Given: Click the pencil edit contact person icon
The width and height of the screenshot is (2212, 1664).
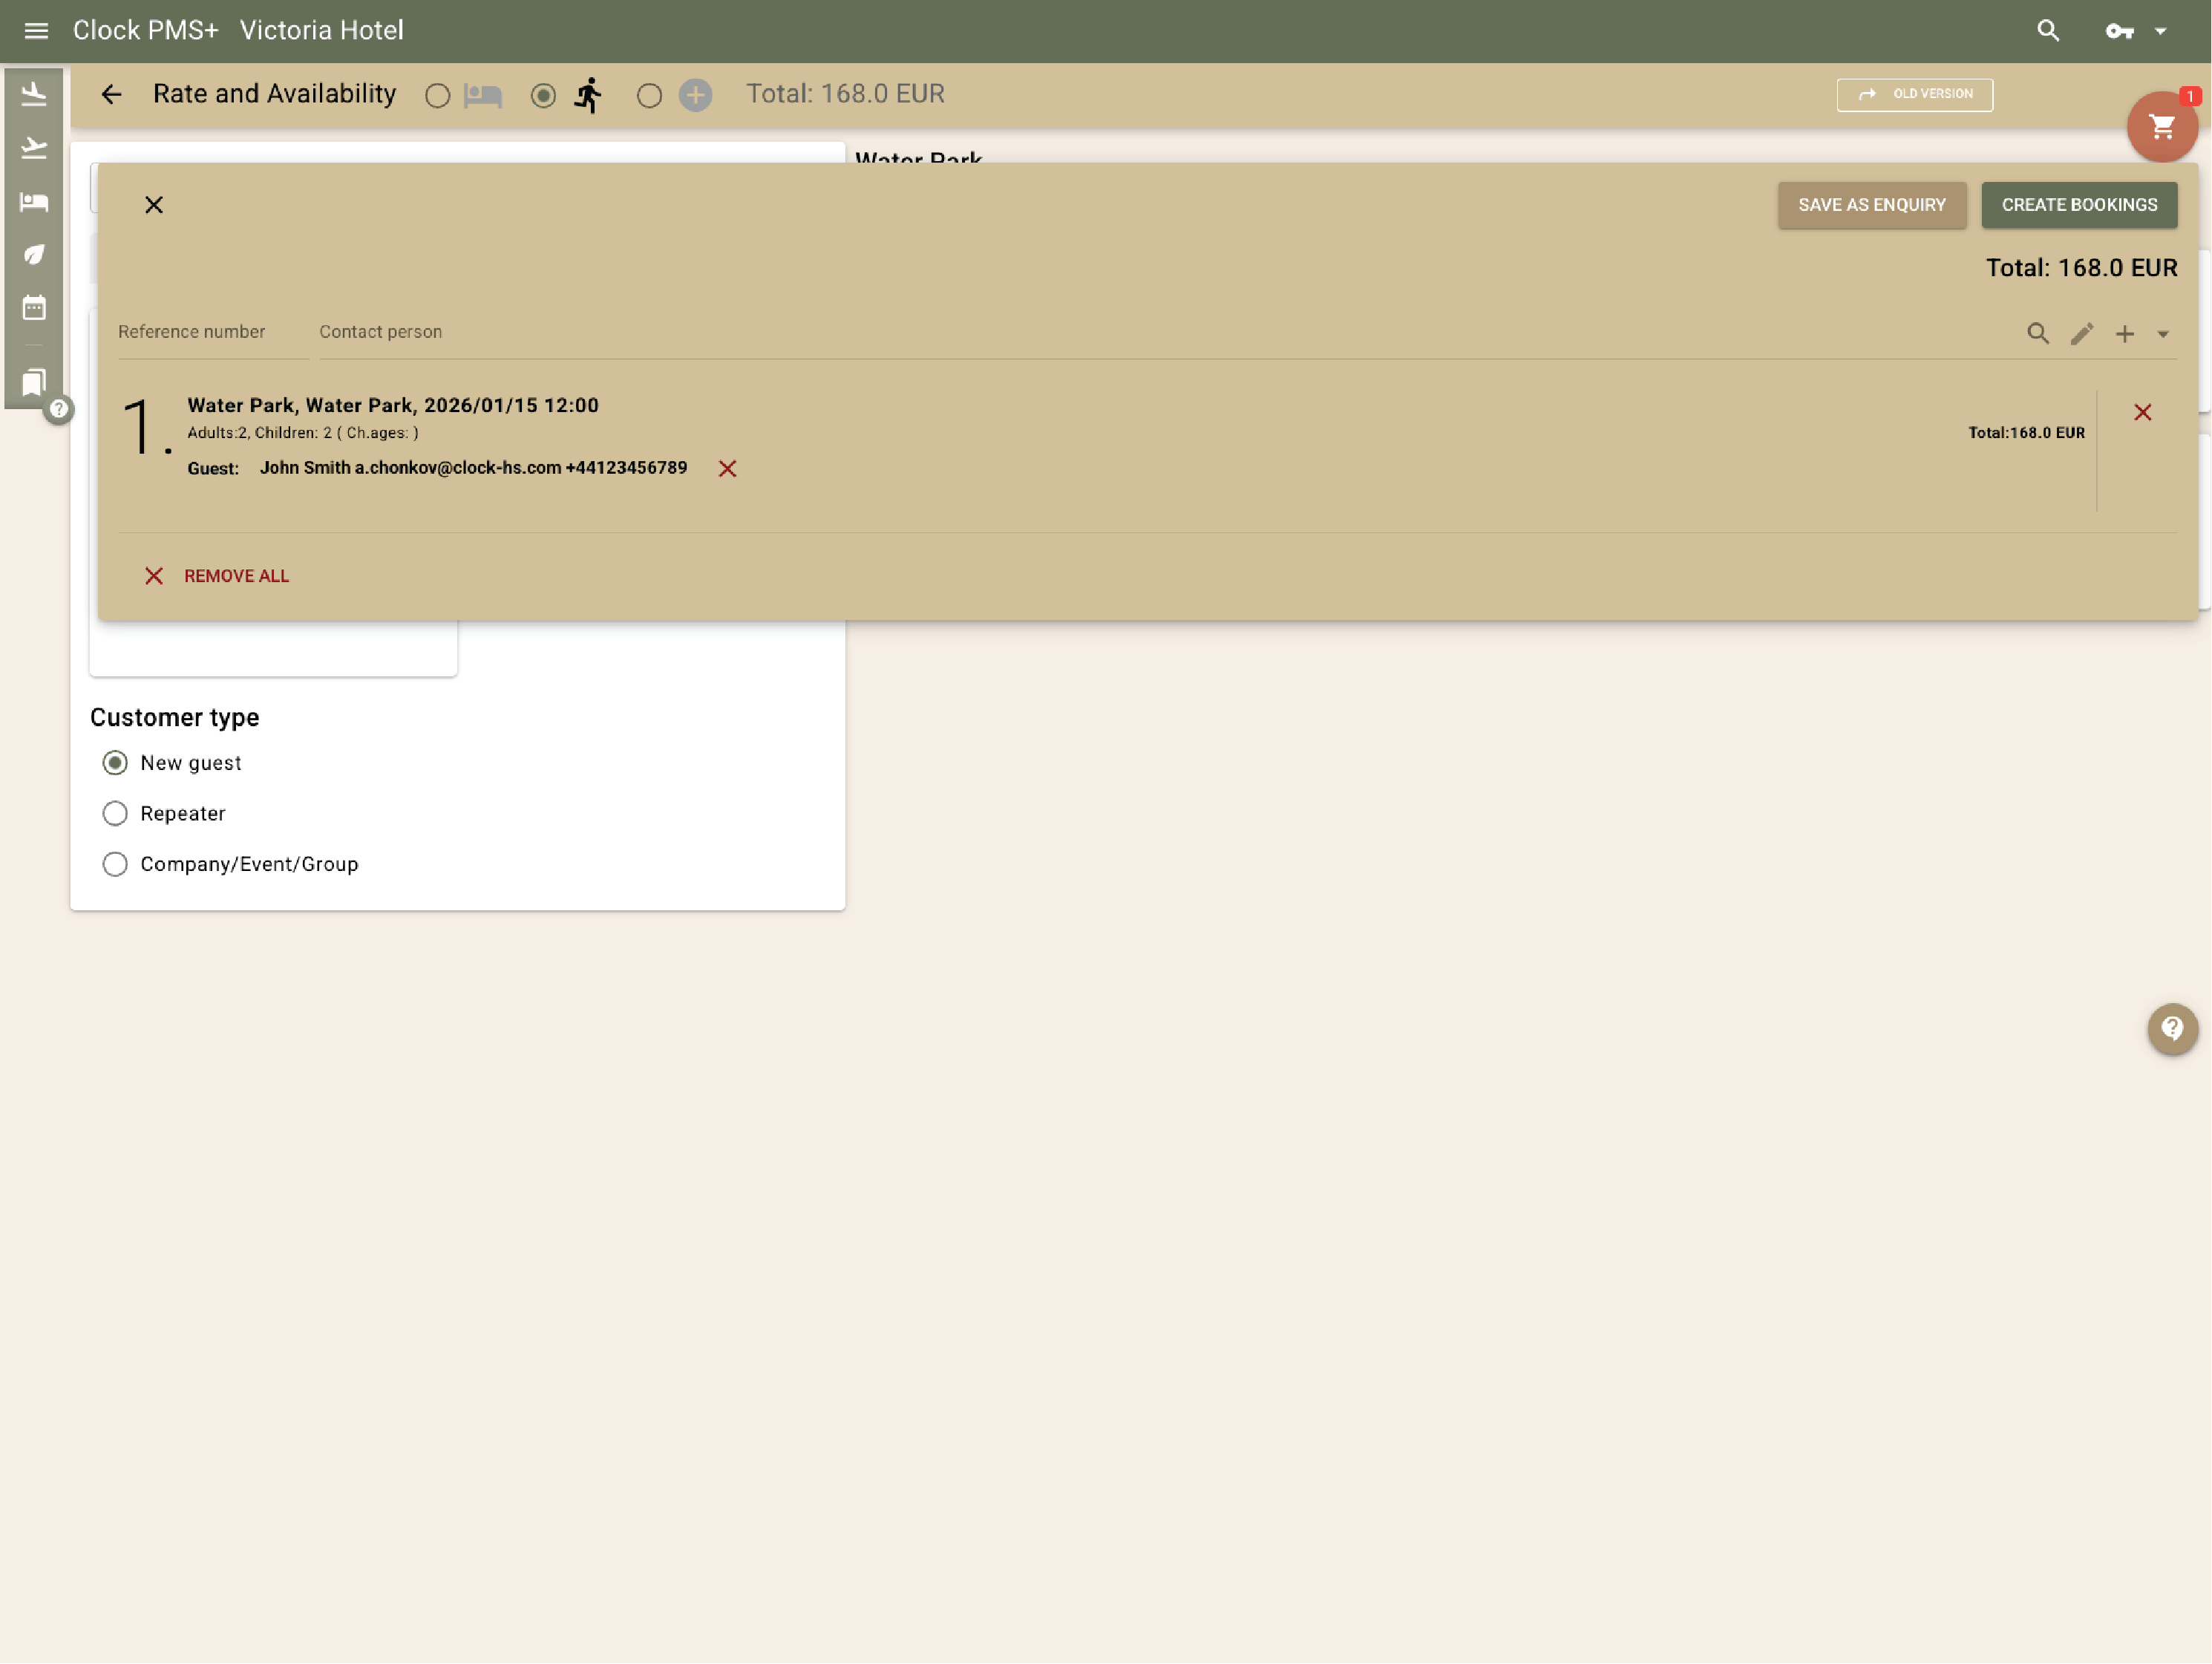Looking at the screenshot, I should (x=2081, y=334).
